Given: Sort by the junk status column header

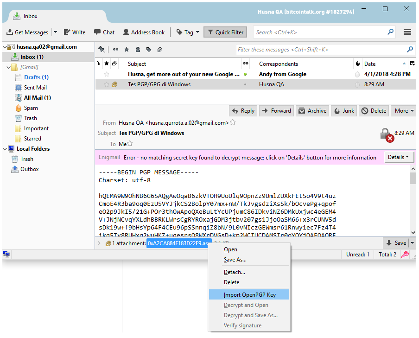Looking at the screenshot, I should 357,64.
